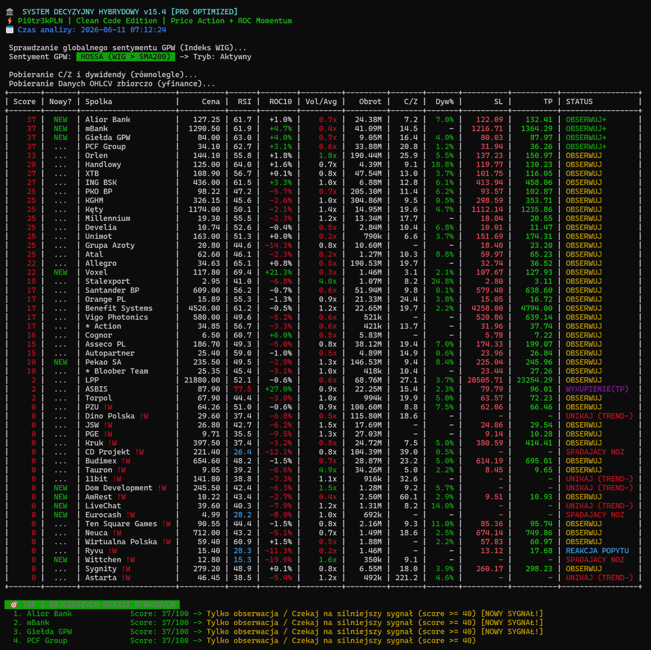Click the TP column header
The height and width of the screenshot is (650, 651).
coord(548,101)
